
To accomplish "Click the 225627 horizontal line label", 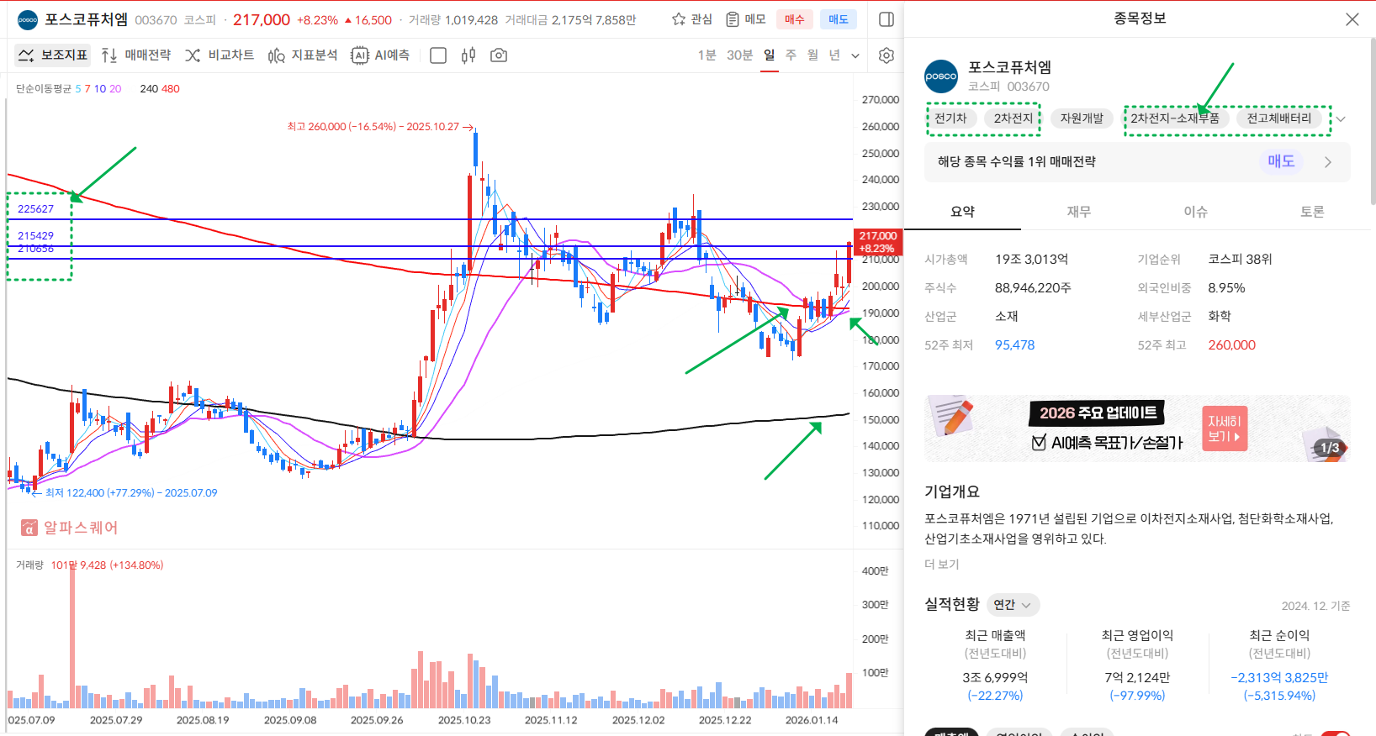I will click(35, 209).
